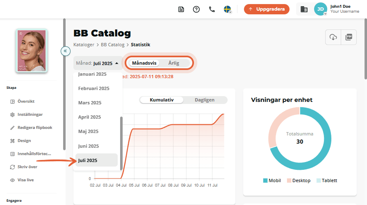This screenshot has width=367, height=205.
Task: Switch chart to Kumulativ mode
Action: pos(162,100)
